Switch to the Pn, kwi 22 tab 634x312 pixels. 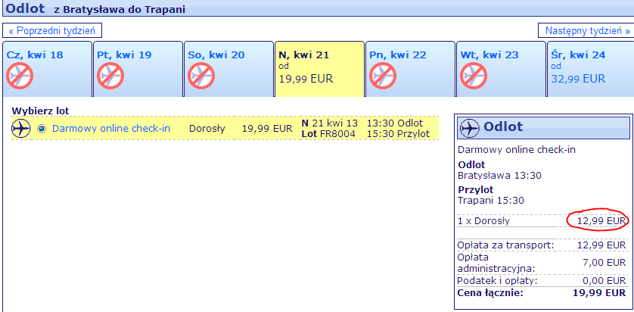click(x=410, y=69)
